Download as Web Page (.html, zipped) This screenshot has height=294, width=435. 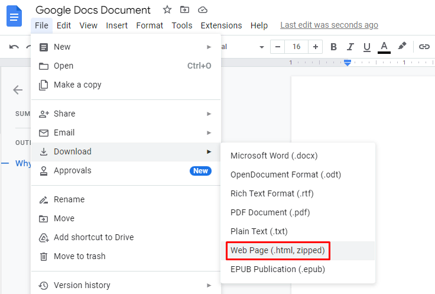click(277, 250)
